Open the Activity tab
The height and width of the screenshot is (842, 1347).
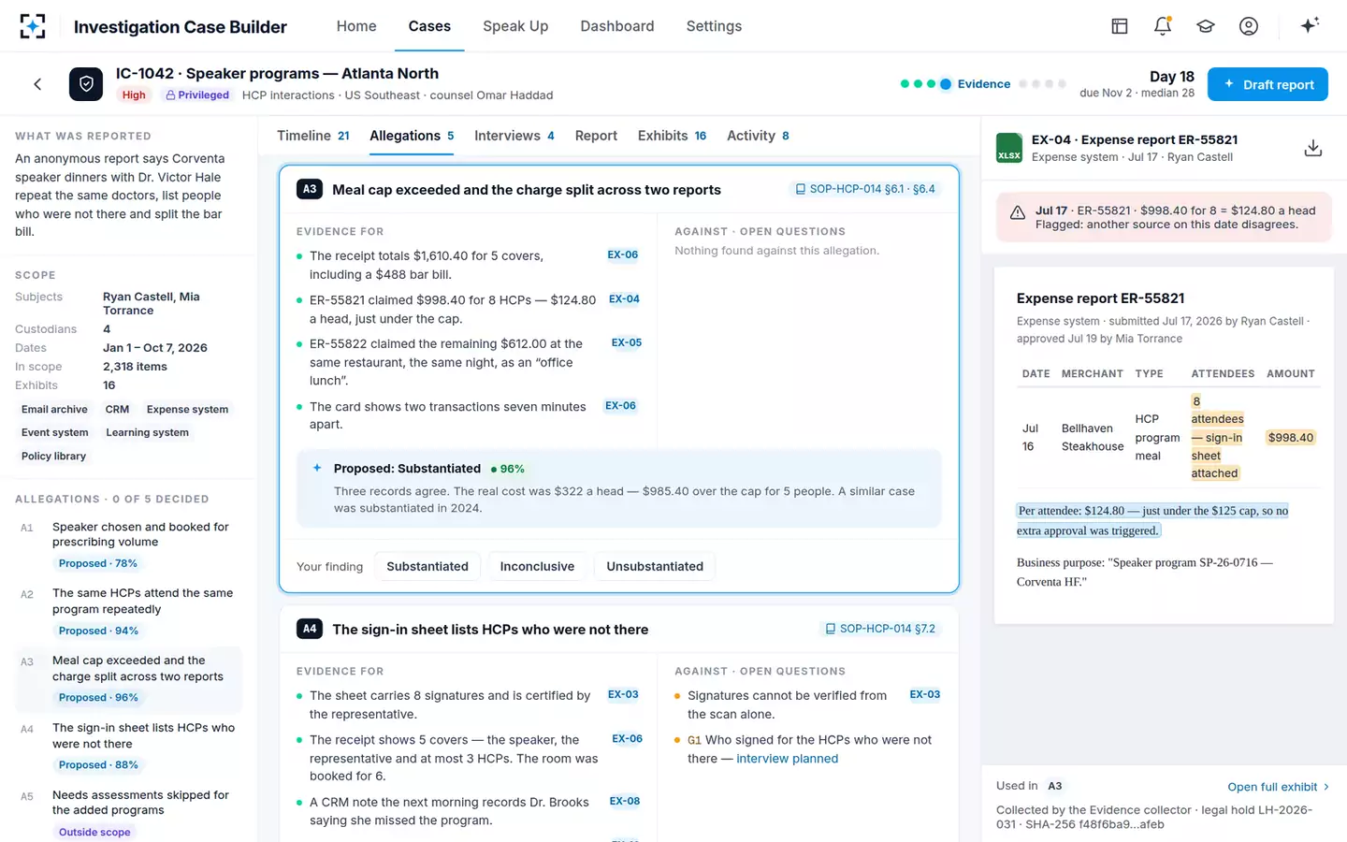tap(758, 136)
